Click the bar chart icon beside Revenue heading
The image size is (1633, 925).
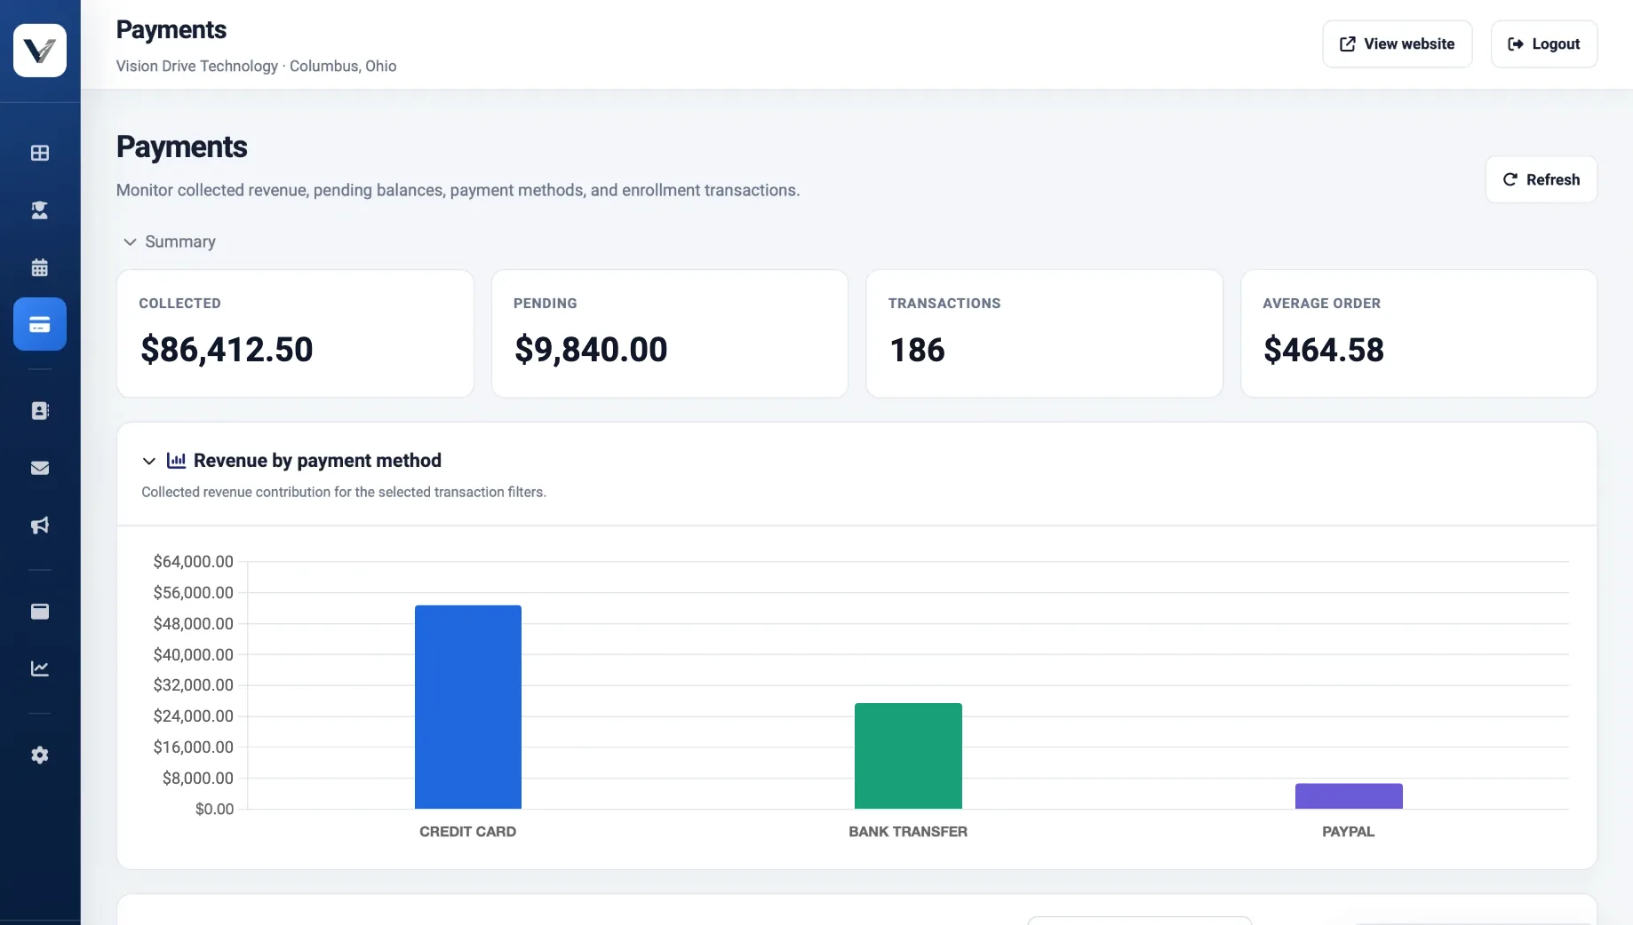tap(176, 461)
